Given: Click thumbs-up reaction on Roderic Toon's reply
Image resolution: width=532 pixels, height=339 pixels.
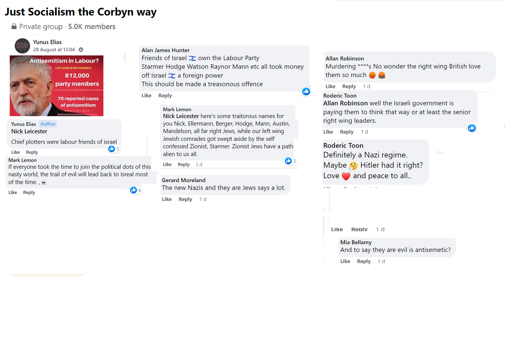Looking at the screenshot, I should pos(472,128).
